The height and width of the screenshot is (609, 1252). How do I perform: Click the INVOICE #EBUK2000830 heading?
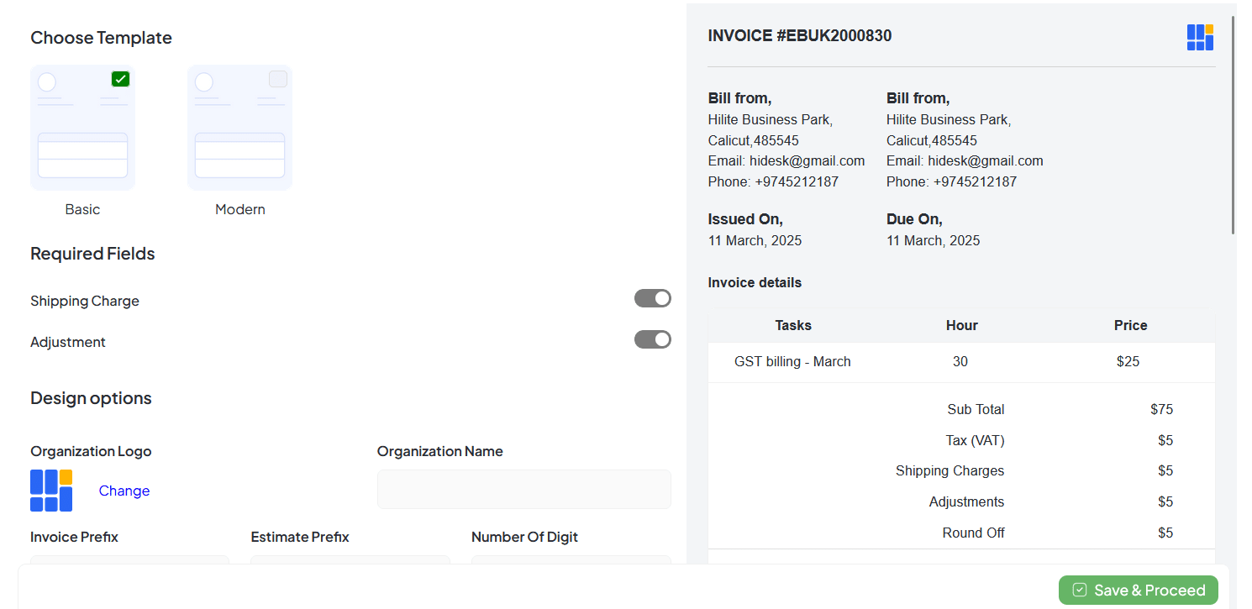(x=799, y=36)
